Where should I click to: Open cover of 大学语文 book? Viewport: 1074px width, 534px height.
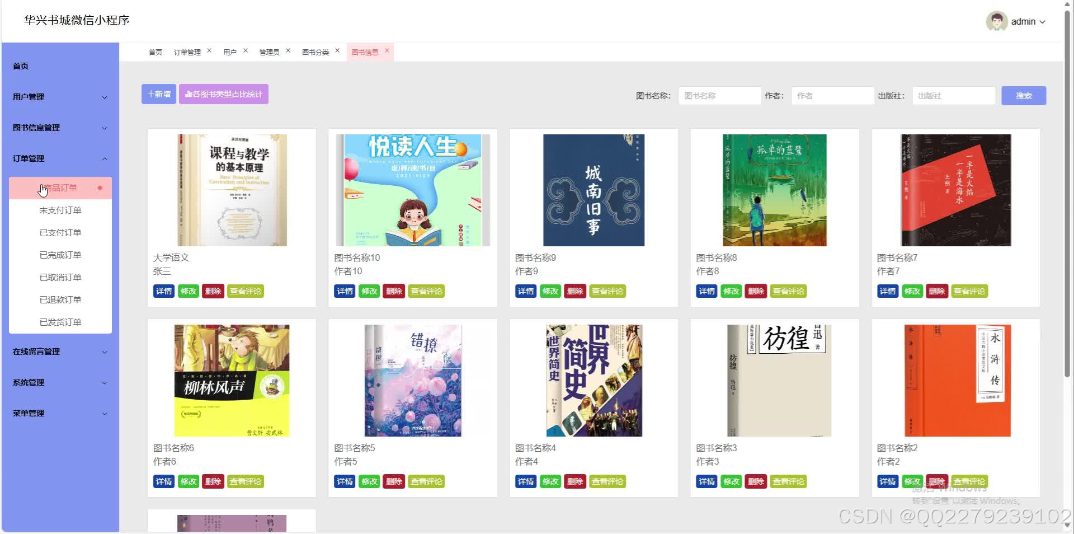(232, 190)
